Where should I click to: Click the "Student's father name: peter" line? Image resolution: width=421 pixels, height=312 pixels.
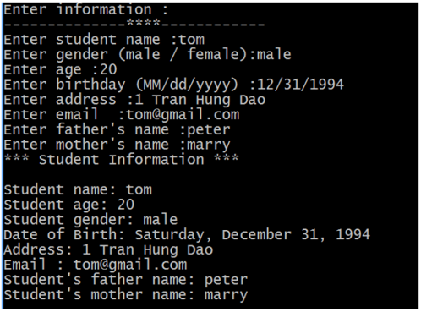[126, 280]
